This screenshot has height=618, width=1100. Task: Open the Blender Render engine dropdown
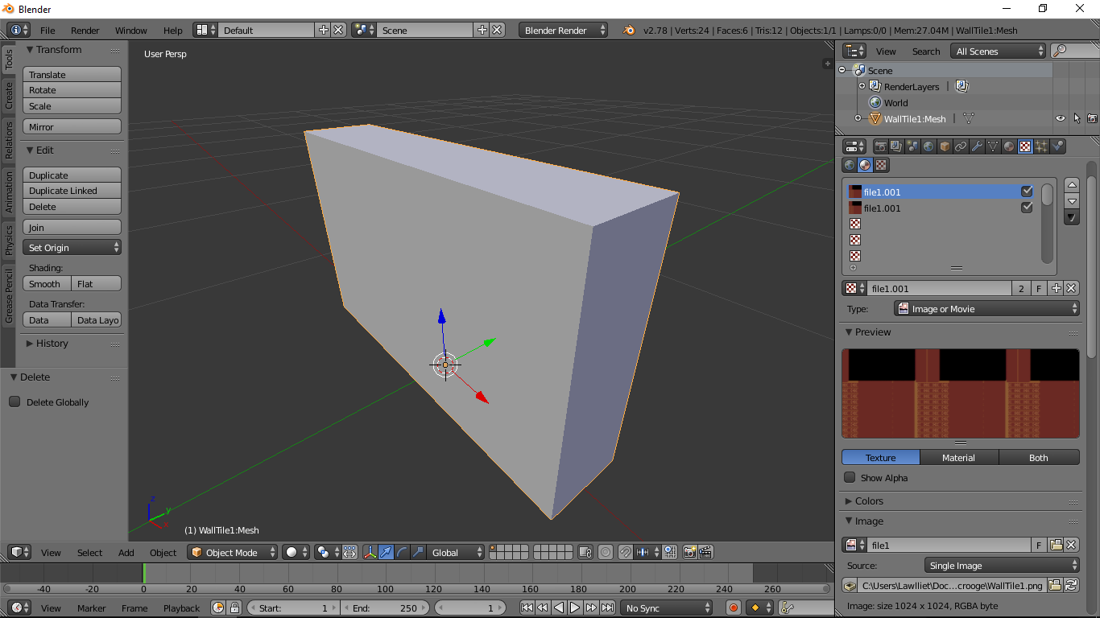click(564, 31)
